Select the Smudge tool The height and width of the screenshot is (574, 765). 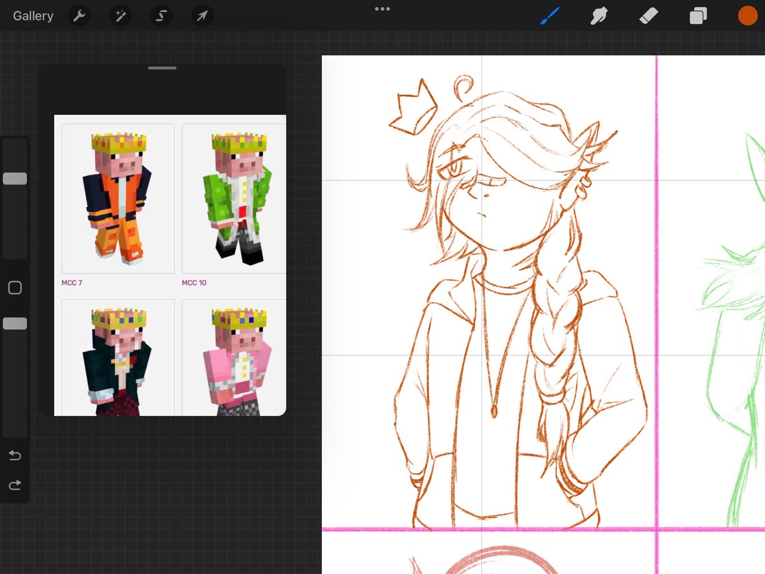(x=599, y=16)
